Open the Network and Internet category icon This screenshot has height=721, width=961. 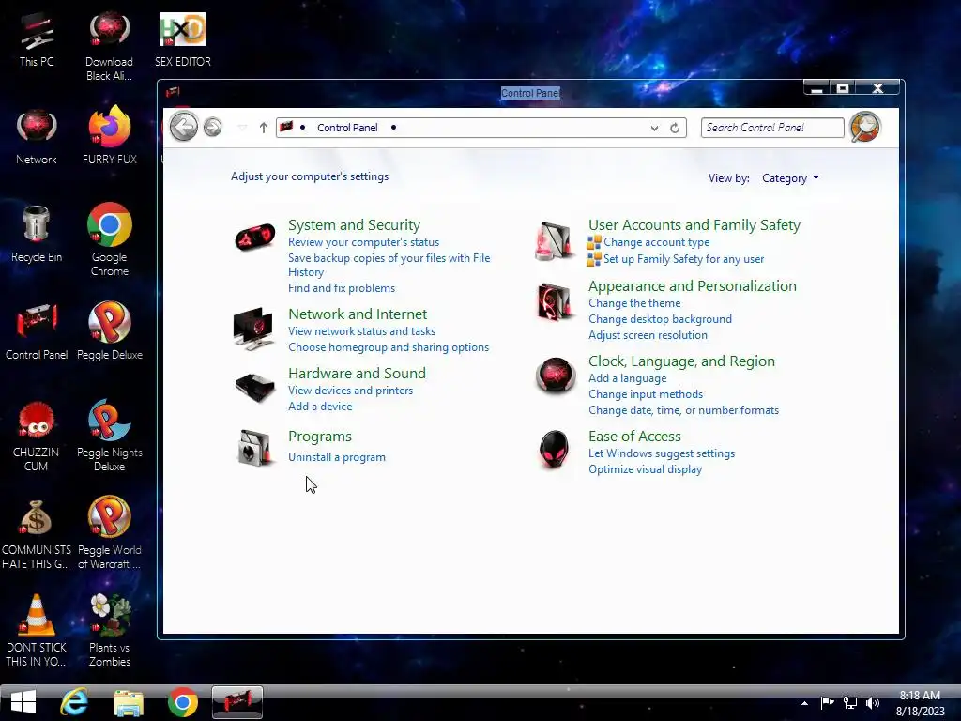tap(253, 328)
